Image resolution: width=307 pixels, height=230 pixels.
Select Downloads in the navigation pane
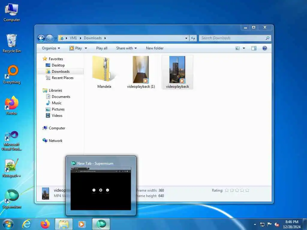(x=61, y=71)
